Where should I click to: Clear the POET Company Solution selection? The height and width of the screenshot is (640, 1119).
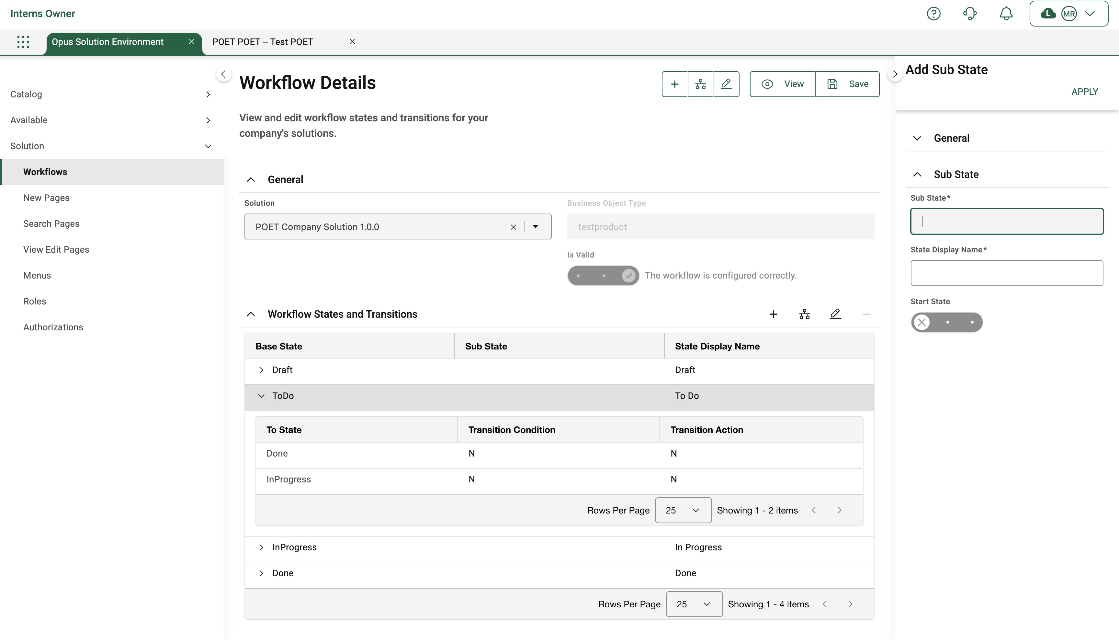tap(513, 227)
